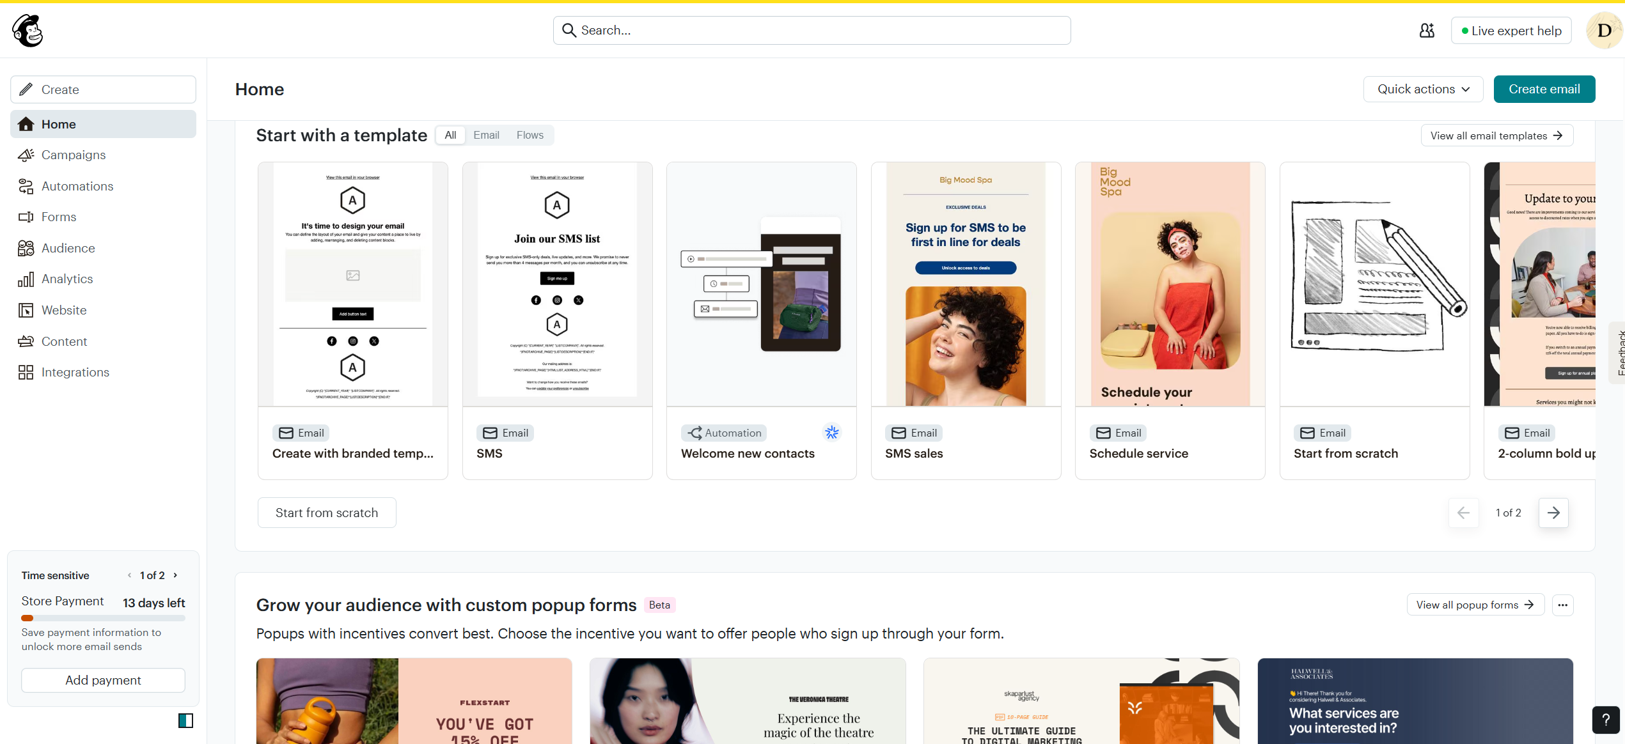This screenshot has height=744, width=1625.
Task: Open the Welcome new contacts automation card
Action: pos(761,320)
